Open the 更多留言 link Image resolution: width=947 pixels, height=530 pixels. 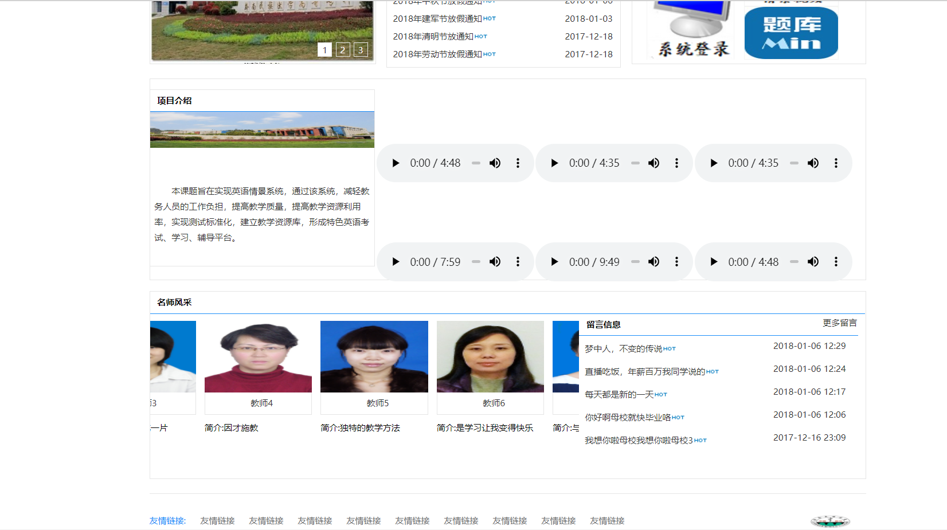840,323
